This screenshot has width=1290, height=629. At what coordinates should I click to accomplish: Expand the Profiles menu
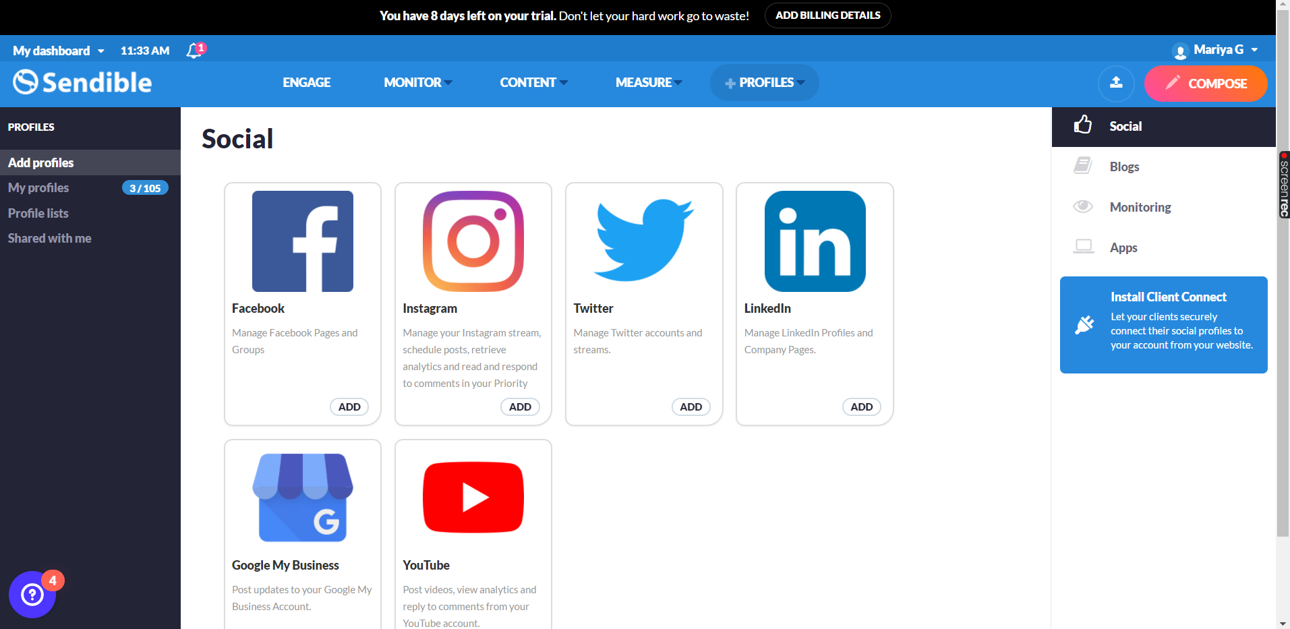(765, 83)
